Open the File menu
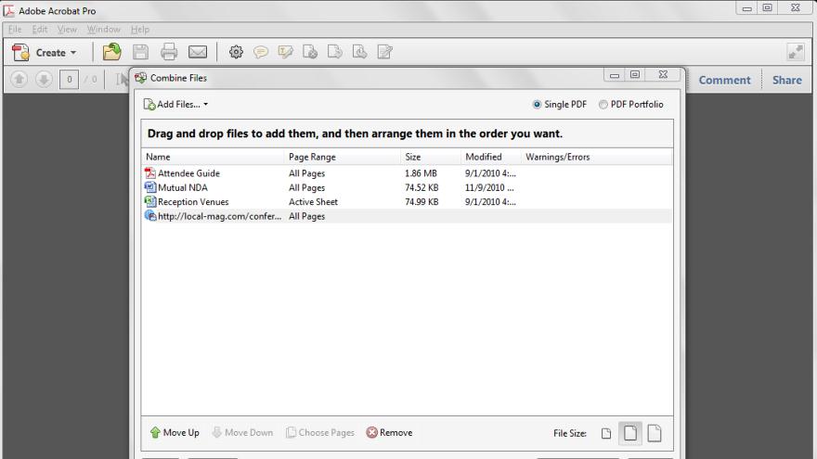The width and height of the screenshot is (817, 459). pos(15,30)
